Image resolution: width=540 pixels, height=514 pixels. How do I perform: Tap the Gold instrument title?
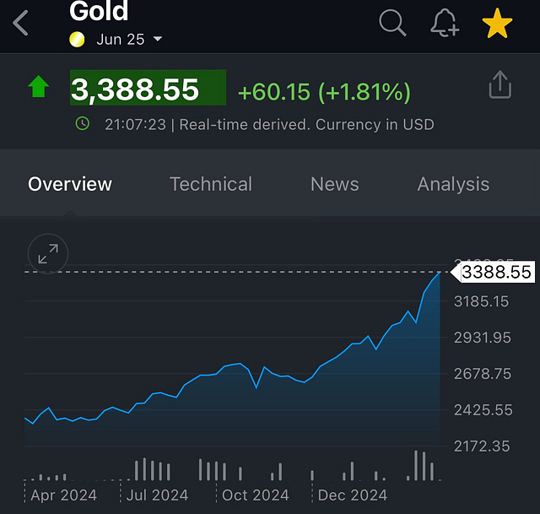[x=99, y=12]
